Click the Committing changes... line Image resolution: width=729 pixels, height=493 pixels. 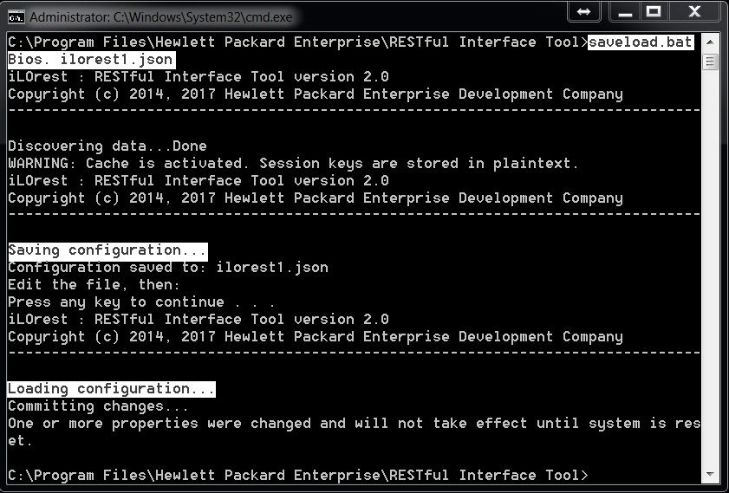click(x=98, y=406)
